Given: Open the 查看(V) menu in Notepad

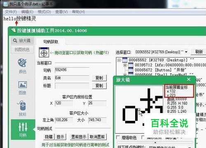Looking at the screenshot, I should pyautogui.click(x=61, y=12).
